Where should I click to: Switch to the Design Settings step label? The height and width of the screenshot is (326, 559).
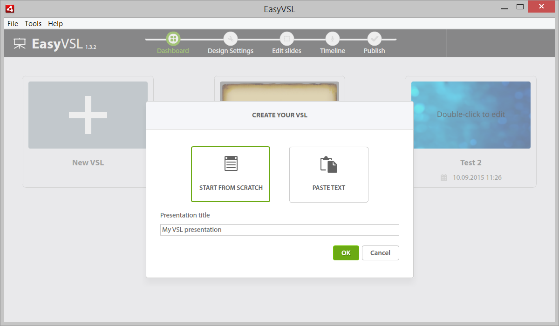pos(231,51)
